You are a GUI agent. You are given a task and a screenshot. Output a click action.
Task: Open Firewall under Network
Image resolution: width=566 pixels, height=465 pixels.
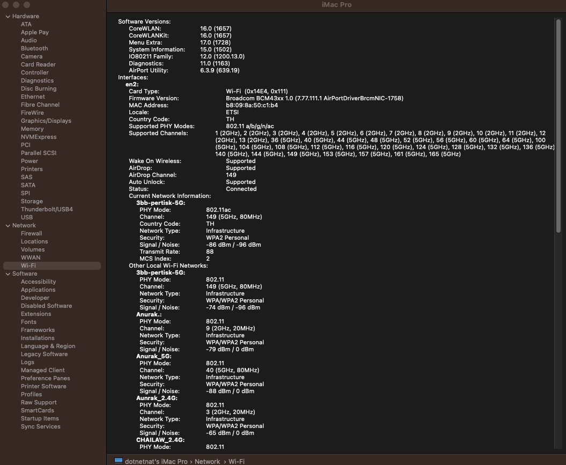(32, 233)
